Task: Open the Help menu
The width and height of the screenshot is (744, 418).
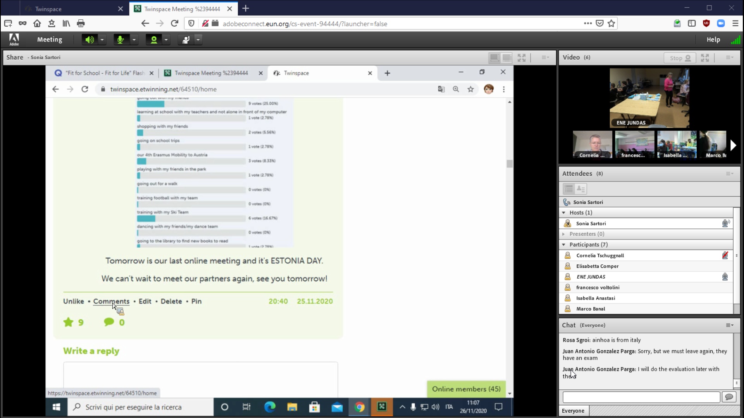Action: (x=713, y=39)
